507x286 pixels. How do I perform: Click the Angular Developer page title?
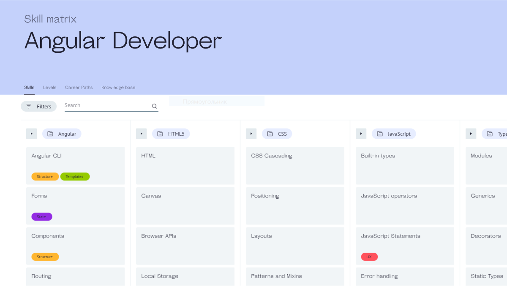point(123,42)
